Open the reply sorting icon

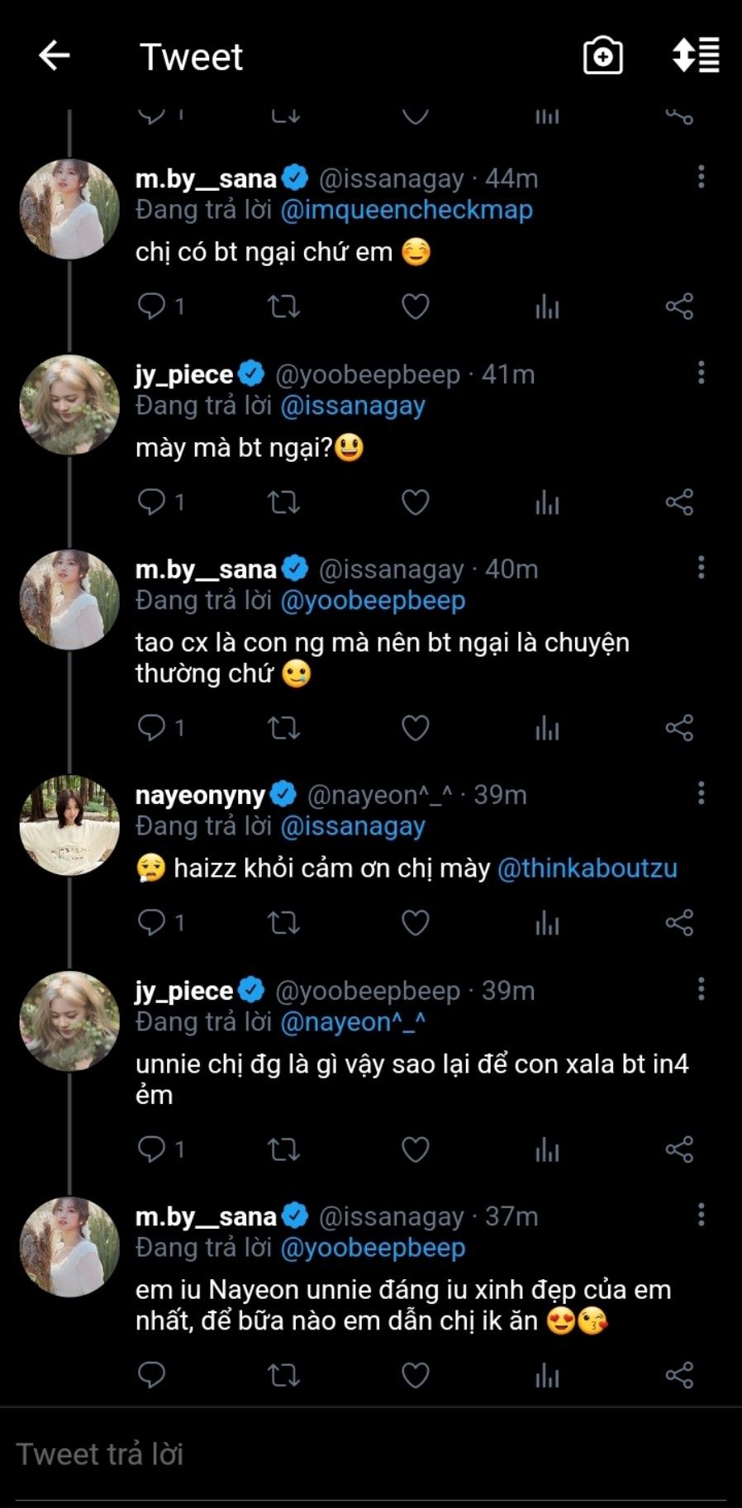pos(696,56)
